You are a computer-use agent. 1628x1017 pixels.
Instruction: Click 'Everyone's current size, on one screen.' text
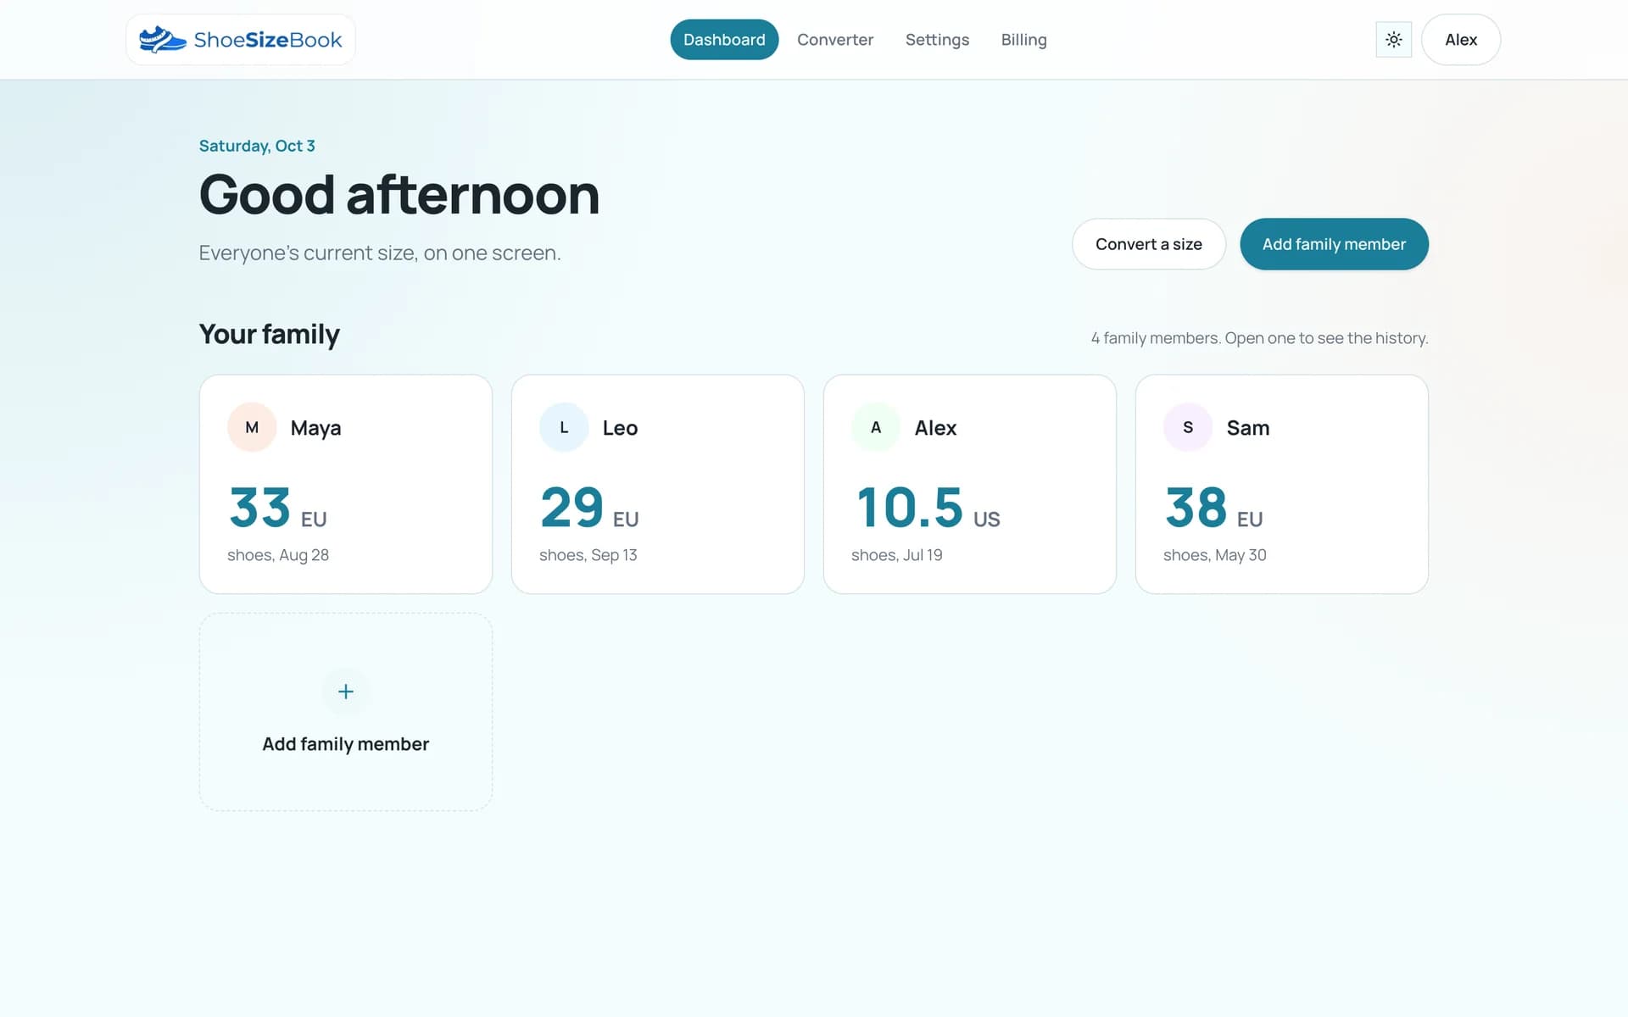click(380, 253)
